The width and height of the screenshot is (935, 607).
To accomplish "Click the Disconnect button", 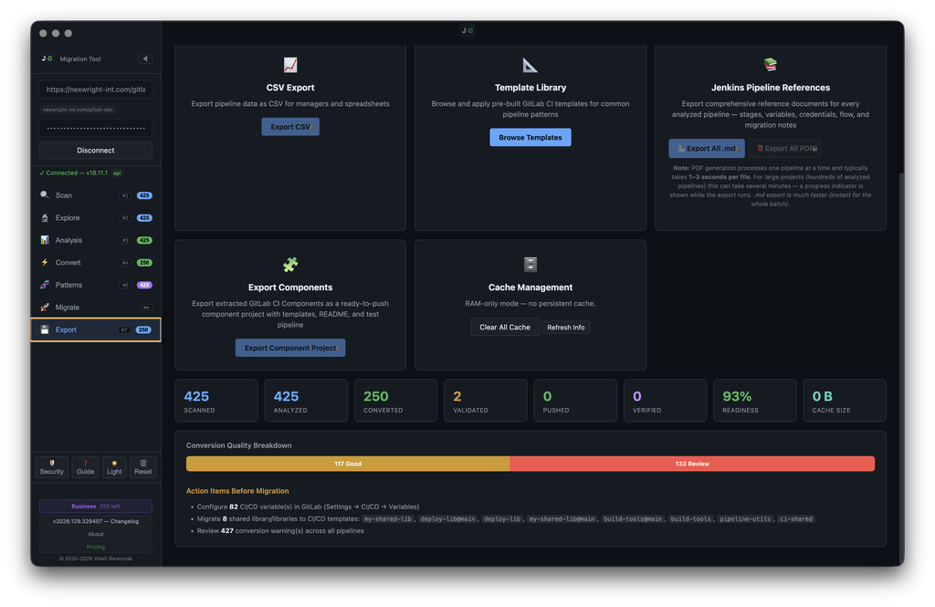I will point(95,151).
